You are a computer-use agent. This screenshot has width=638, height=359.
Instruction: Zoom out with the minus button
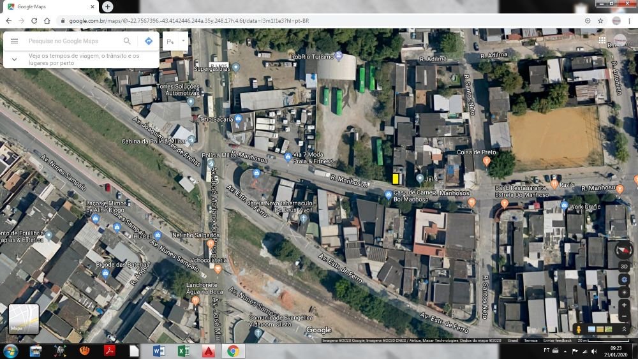coord(624,317)
